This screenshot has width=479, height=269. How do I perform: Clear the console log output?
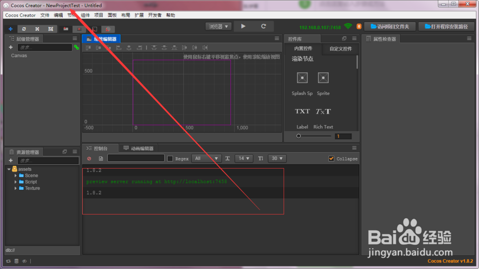pos(89,159)
